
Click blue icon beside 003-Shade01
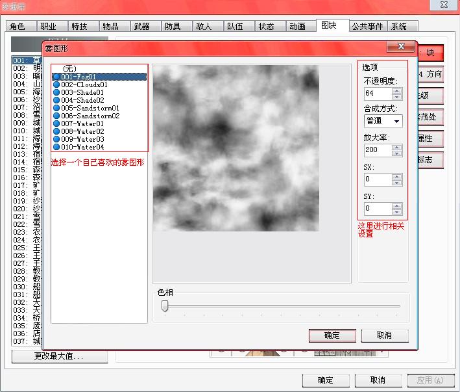56,92
